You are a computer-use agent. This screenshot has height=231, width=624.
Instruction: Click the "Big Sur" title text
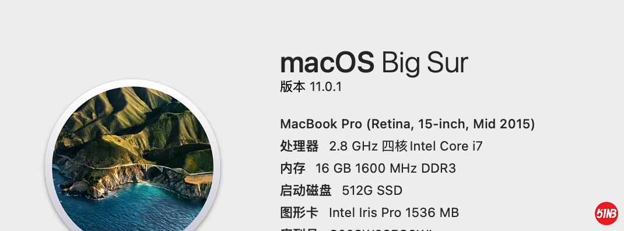pyautogui.click(x=425, y=64)
